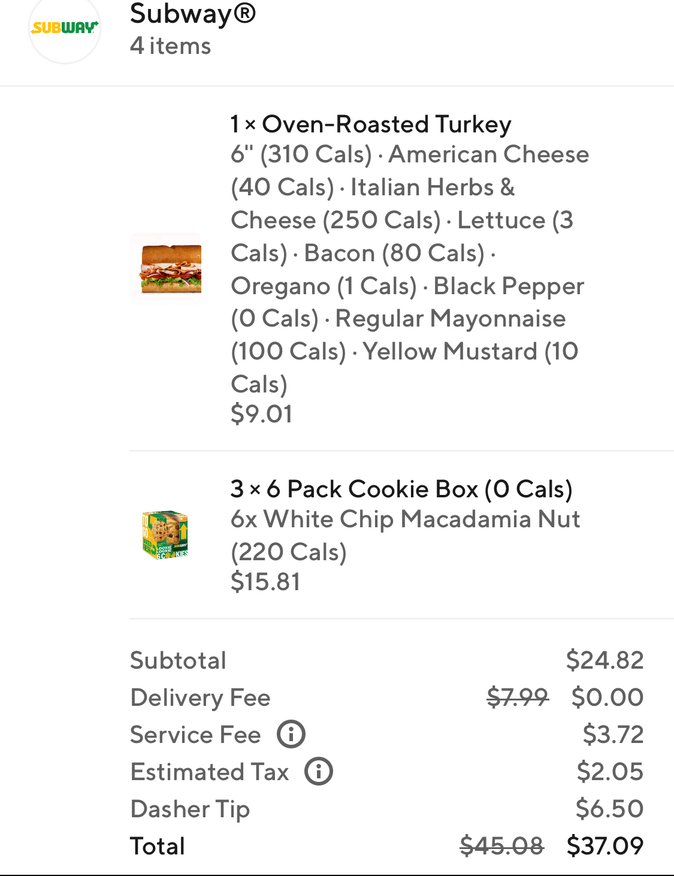
Task: Click the $15.81 cookie box price
Action: (x=265, y=582)
